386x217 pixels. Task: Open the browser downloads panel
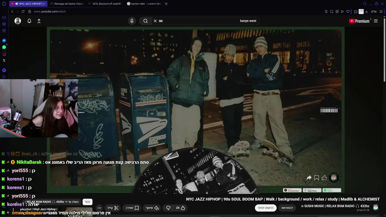[x=366, y=11]
